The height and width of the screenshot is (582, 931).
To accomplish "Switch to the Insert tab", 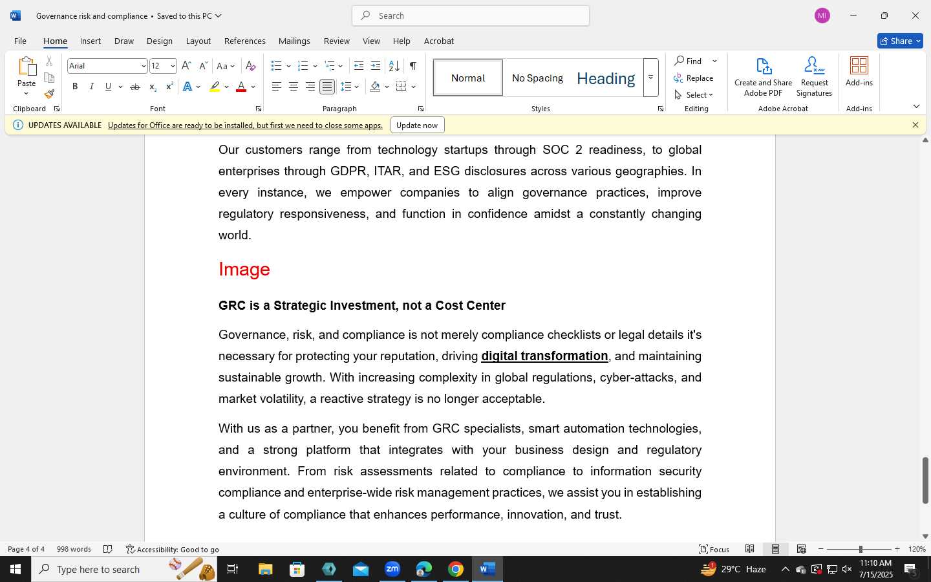I will (91, 41).
